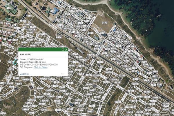Image resolution: width=174 pixels, height=116 pixels.
Task: Close the ERF 10572 popup
Action: tap(66, 50)
